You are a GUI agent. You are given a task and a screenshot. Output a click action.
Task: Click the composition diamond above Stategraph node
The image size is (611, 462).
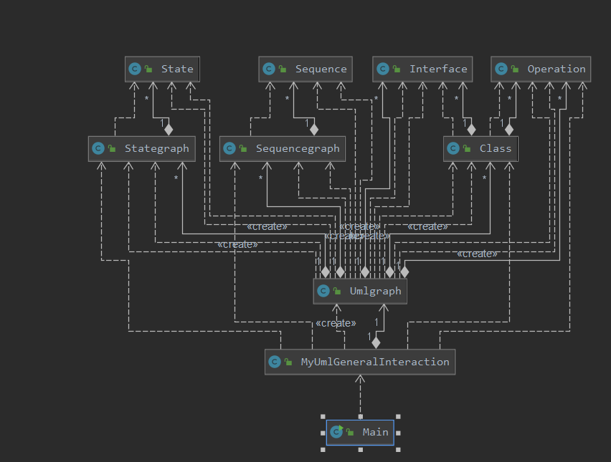[x=169, y=130]
